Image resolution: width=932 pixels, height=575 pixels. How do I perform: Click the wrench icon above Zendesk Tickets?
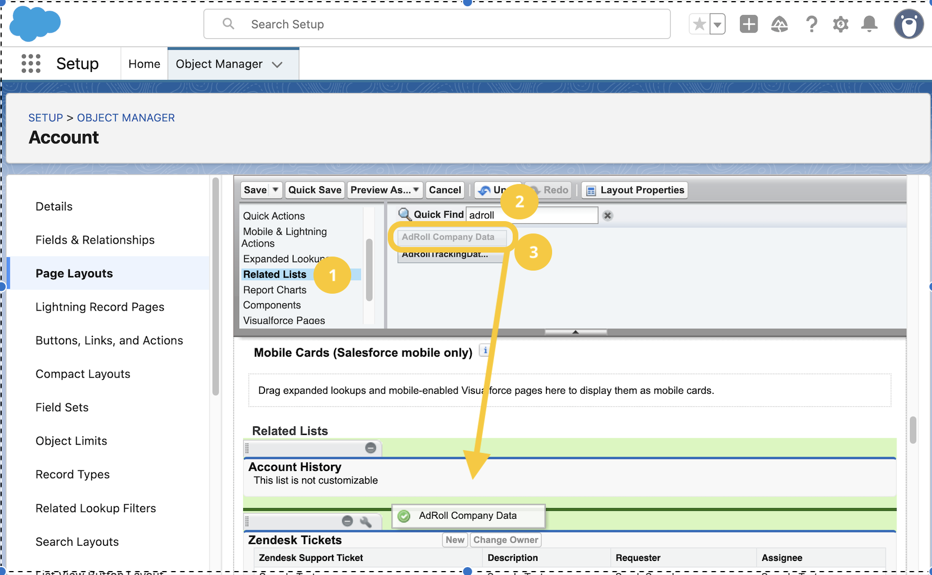366,522
